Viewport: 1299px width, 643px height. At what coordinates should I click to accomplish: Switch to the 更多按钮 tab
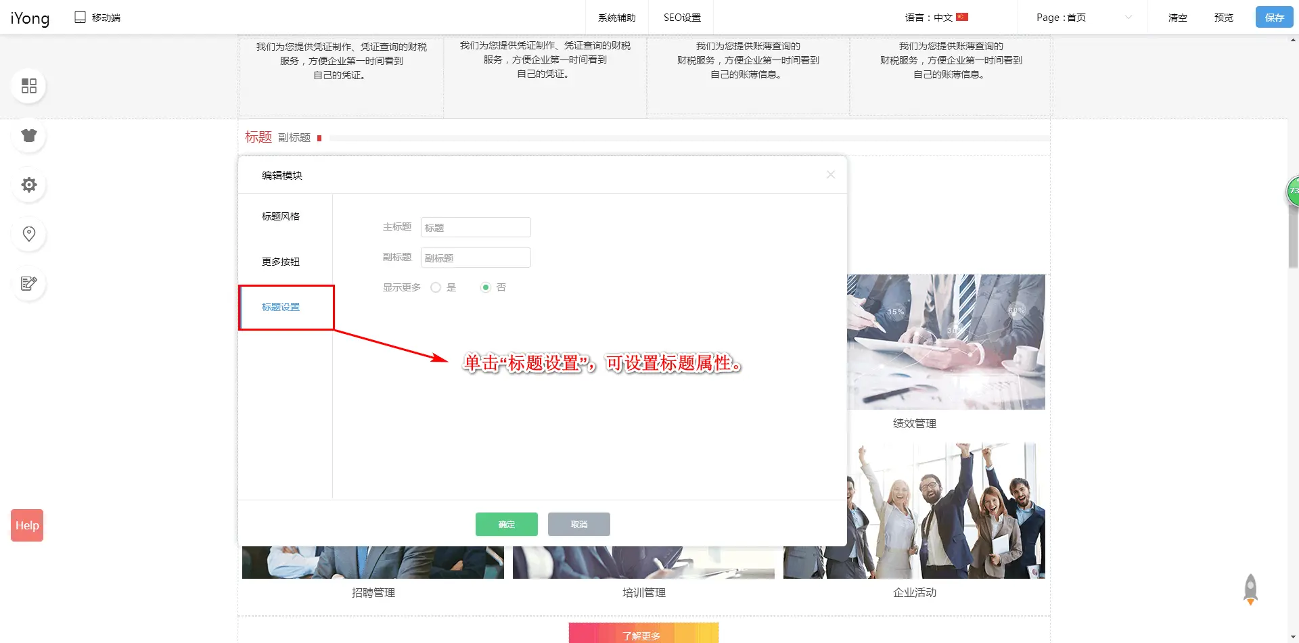281,262
